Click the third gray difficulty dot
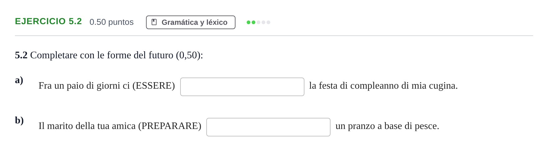Image resolution: width=548 pixels, height=160 pixels. coord(258,22)
